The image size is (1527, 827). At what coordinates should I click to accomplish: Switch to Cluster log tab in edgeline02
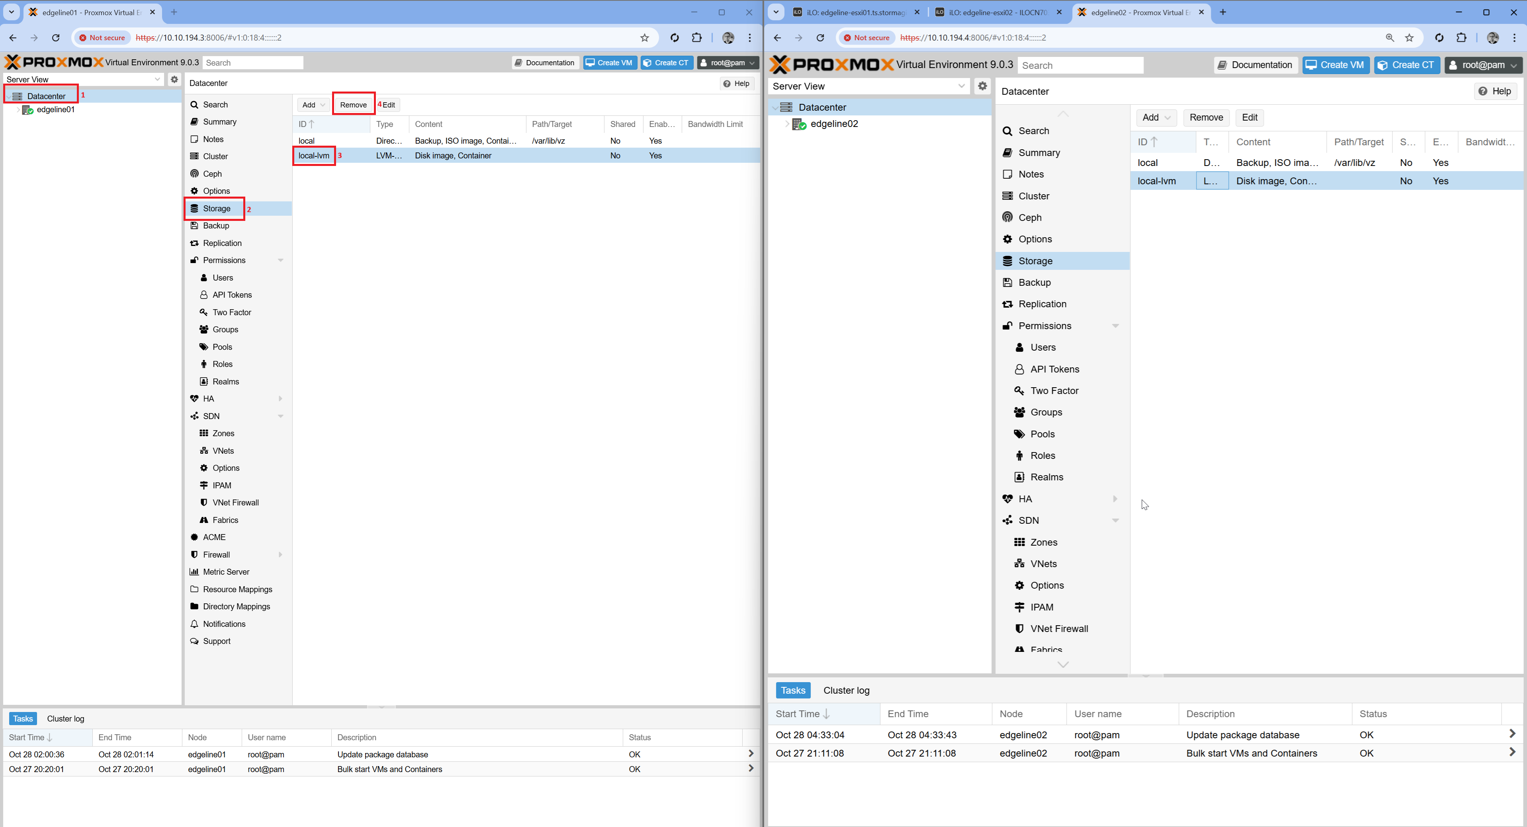[846, 690]
